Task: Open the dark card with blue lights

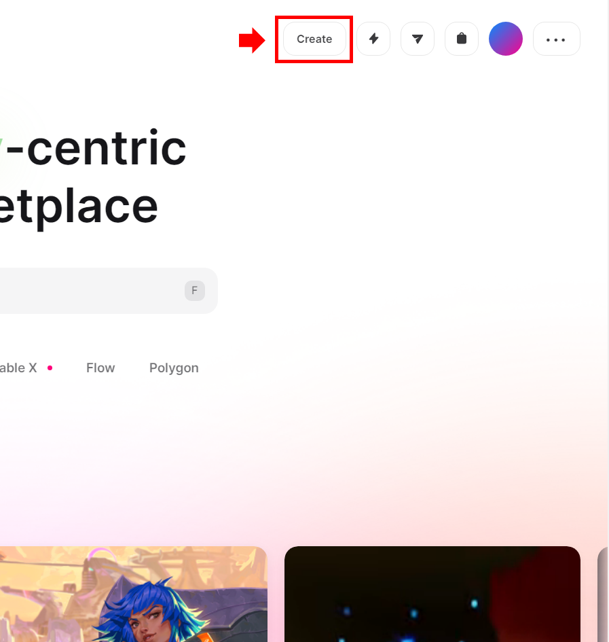Action: (x=432, y=594)
